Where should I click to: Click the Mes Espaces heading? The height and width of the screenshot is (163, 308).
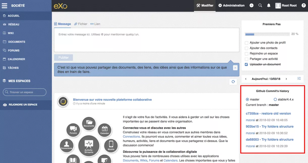pyautogui.click(x=19, y=81)
